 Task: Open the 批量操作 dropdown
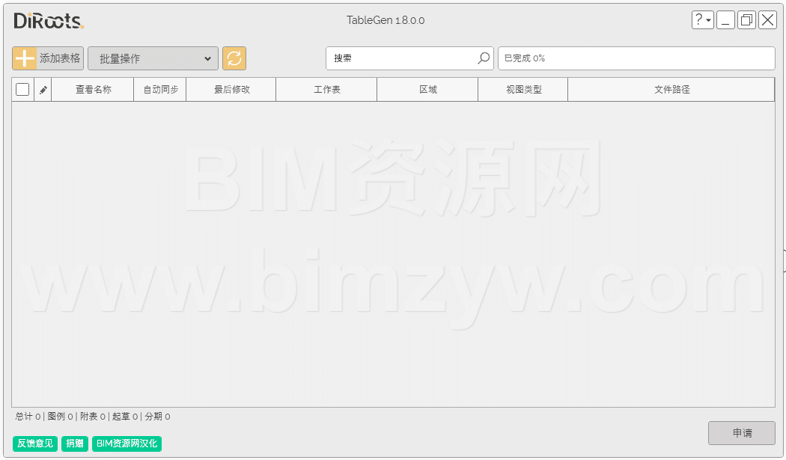coord(153,58)
